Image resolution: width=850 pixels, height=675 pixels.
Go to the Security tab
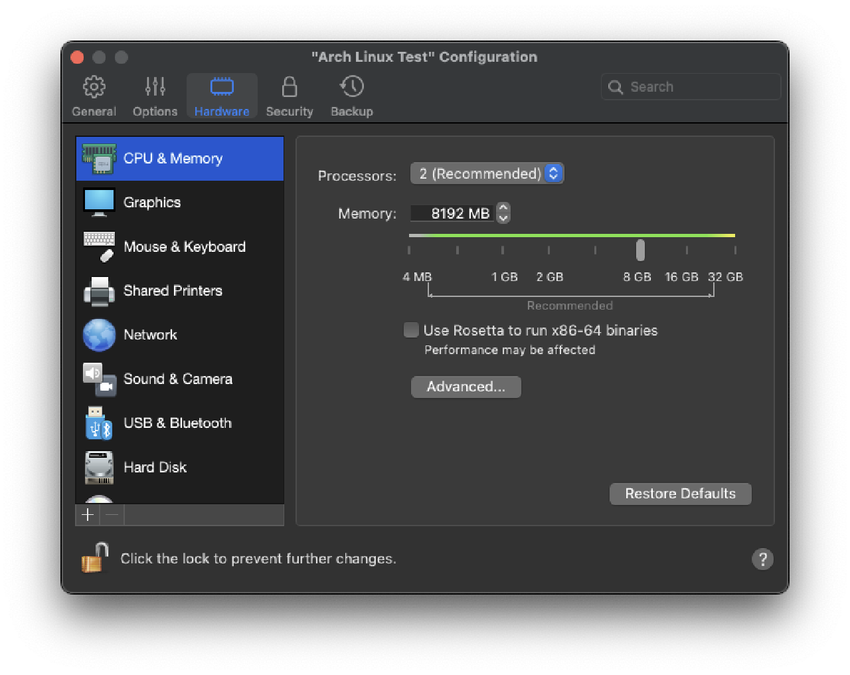click(289, 96)
